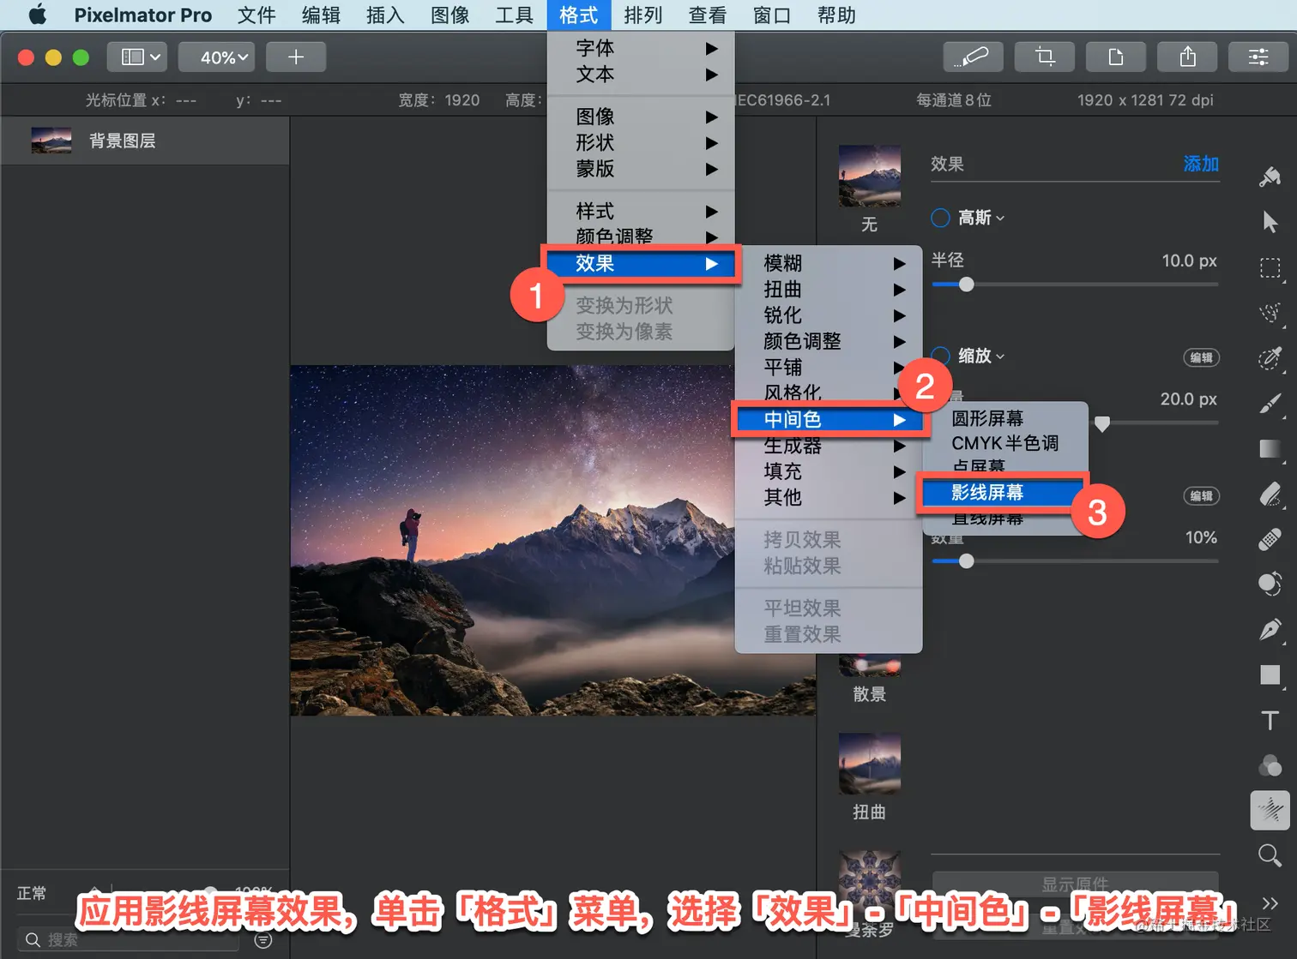Select the Zoom magnifier tool

tap(1270, 855)
